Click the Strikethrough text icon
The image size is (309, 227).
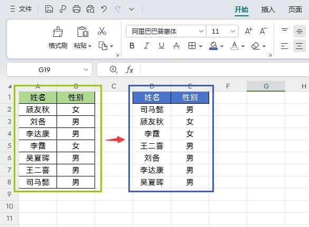coord(176,46)
